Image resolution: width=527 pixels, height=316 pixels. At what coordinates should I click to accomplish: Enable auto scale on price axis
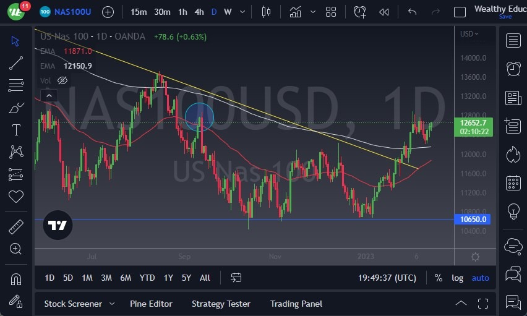[x=480, y=278]
